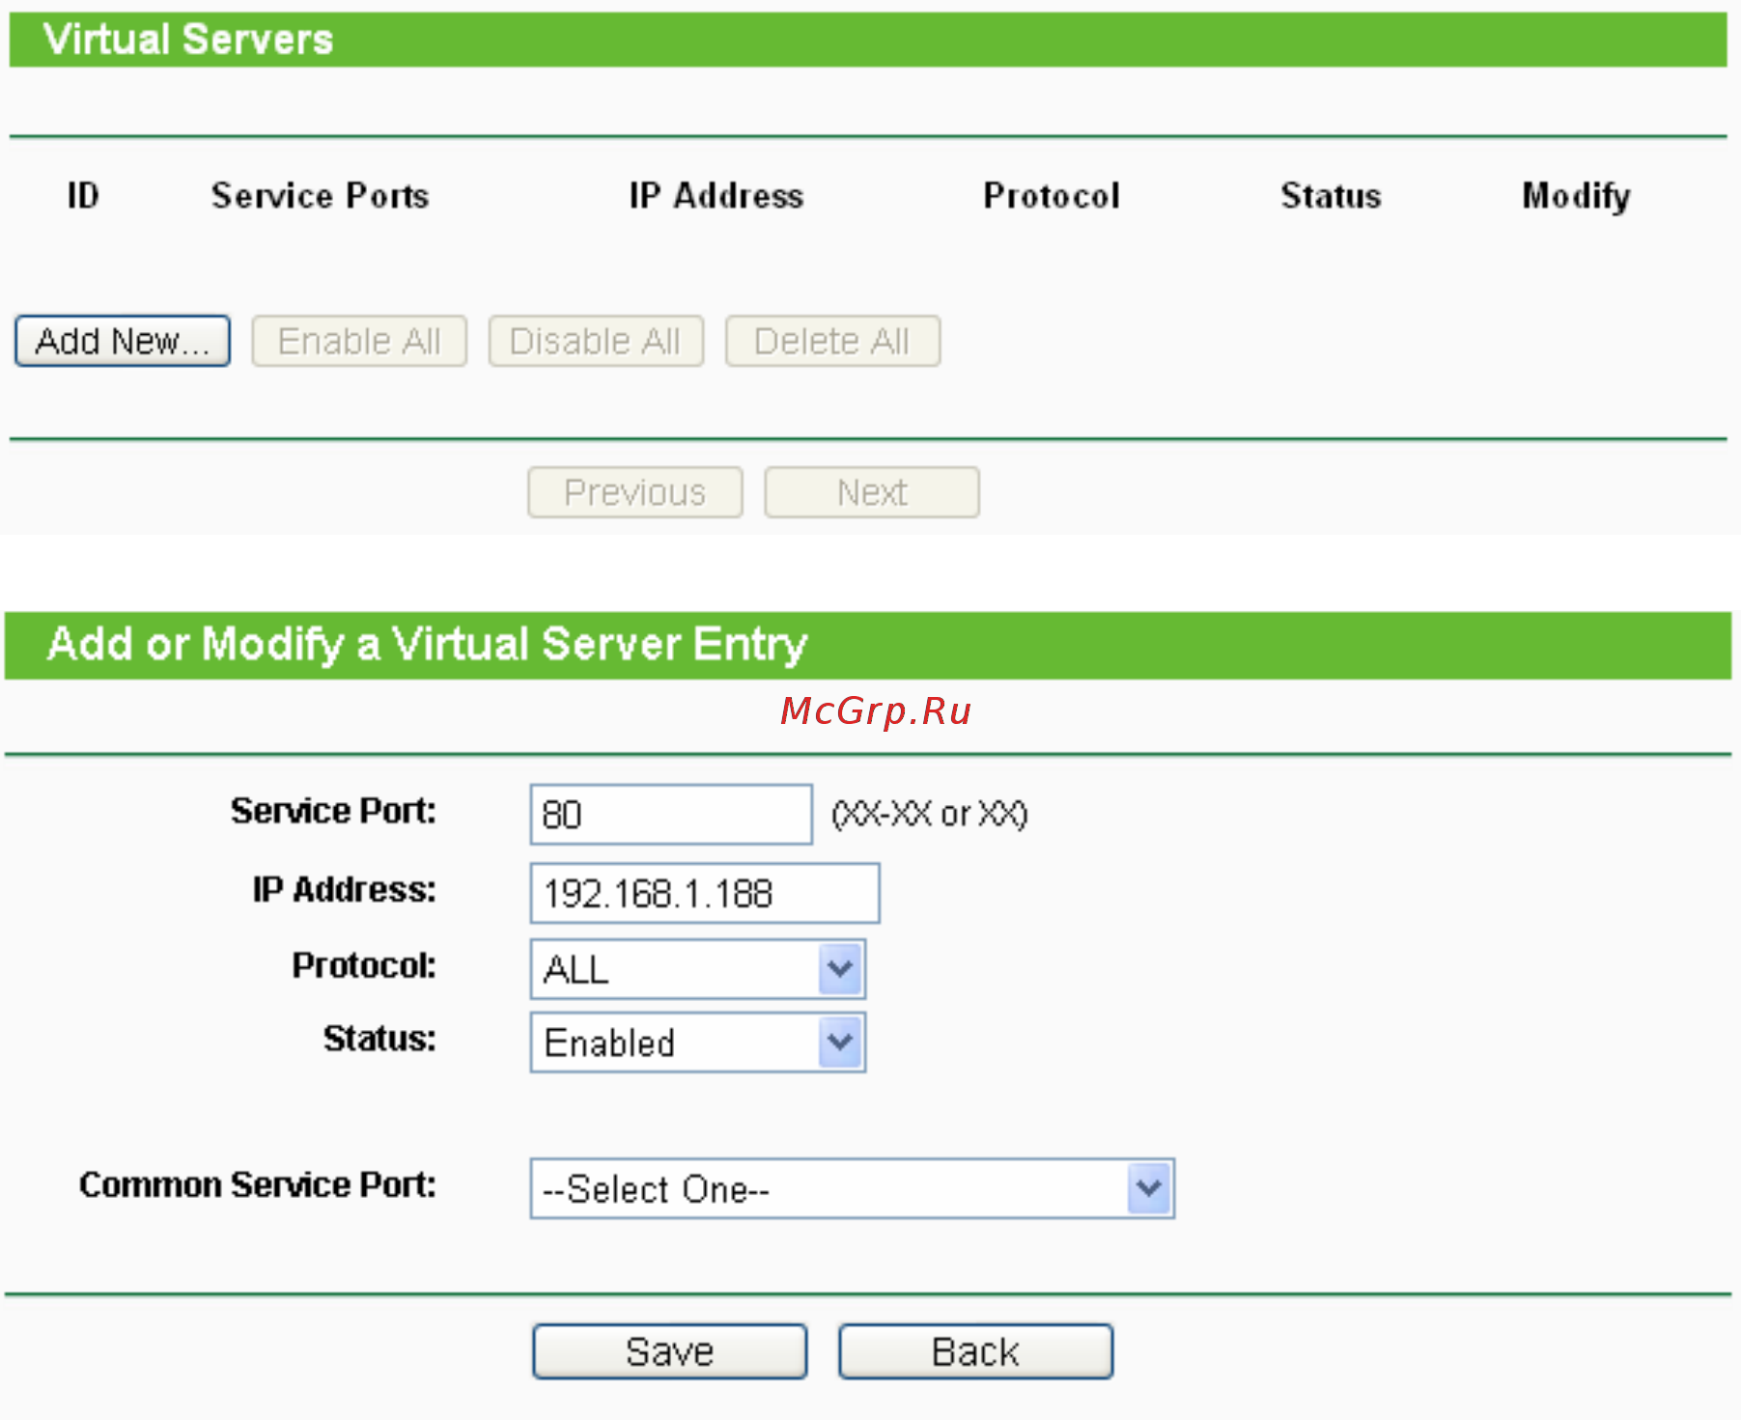Viewport: 1741px width, 1420px height.
Task: Focus the Service Port field containing 80
Action: 671,815
